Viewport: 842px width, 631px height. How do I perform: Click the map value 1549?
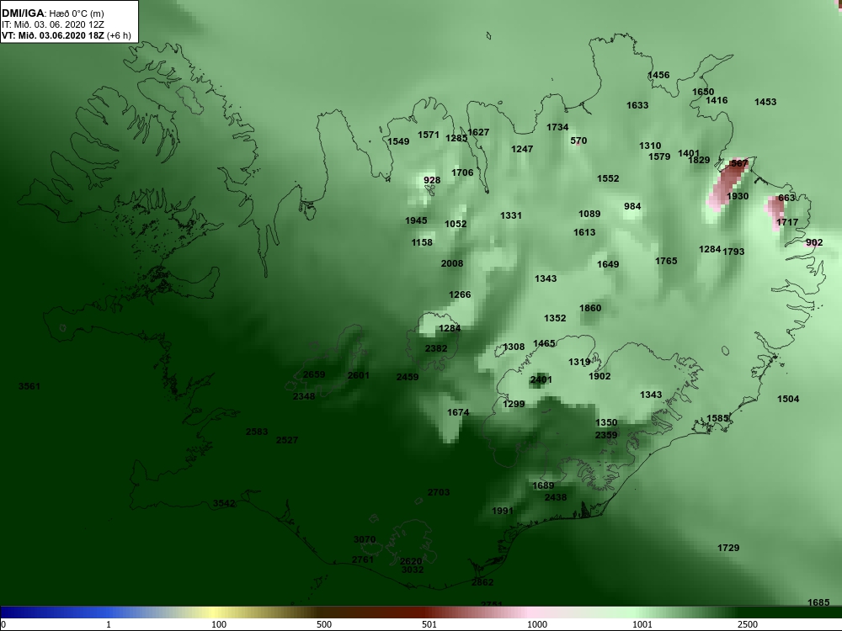click(398, 141)
